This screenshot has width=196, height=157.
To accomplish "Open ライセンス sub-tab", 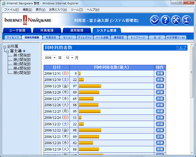I will pyautogui.click(x=13, y=38).
